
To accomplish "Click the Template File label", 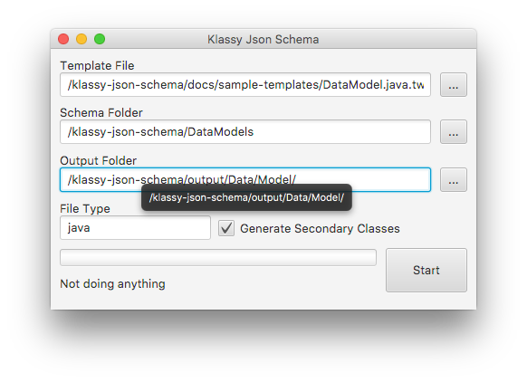I will [x=97, y=65].
